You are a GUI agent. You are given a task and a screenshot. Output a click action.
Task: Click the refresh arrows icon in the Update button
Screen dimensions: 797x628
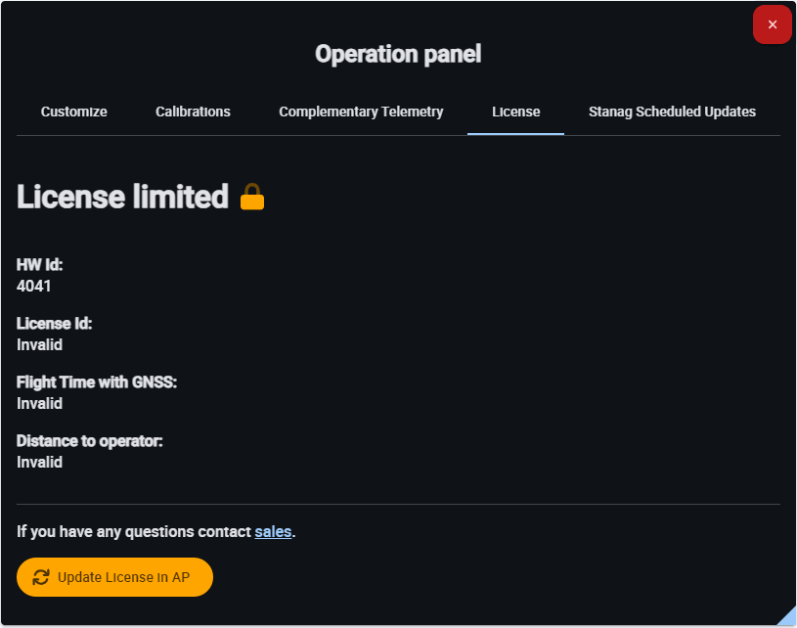point(41,577)
